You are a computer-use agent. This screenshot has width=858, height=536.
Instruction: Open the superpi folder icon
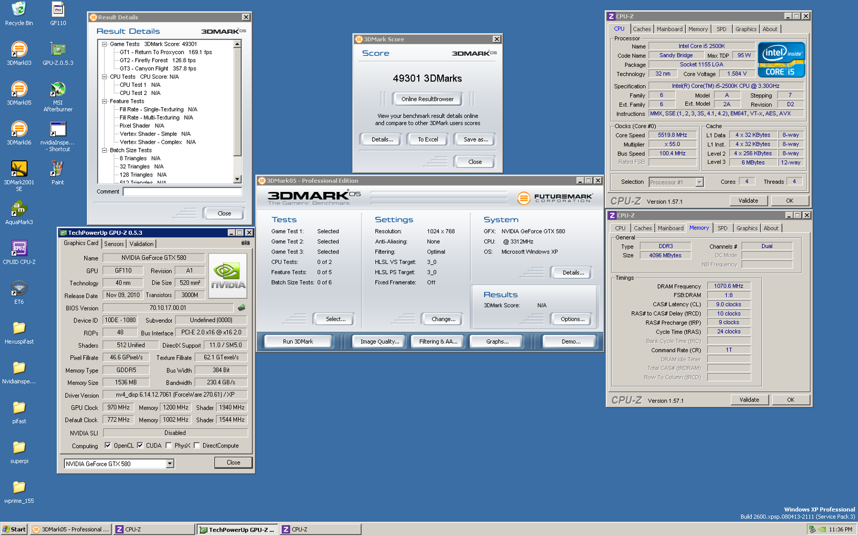tap(19, 452)
